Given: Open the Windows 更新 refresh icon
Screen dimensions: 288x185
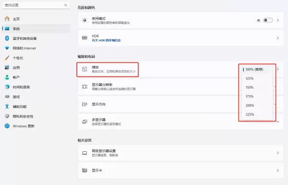Looking at the screenshot, I should click(x=7, y=126).
